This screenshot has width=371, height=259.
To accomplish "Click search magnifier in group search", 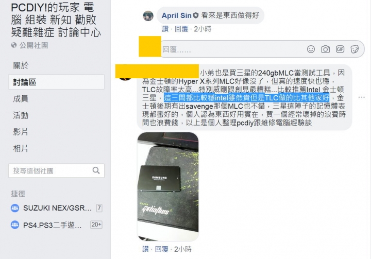I will [x=96, y=170].
